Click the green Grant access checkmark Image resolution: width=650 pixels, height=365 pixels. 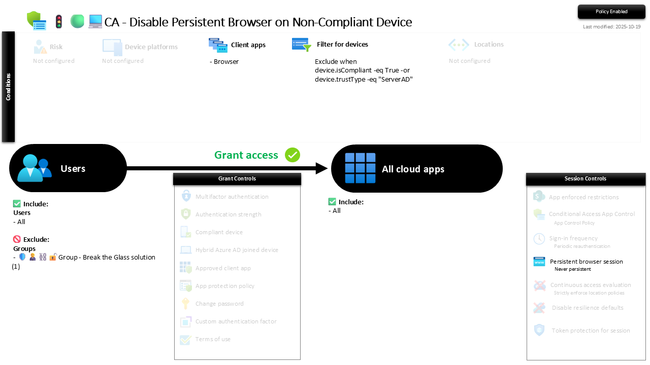pos(292,155)
